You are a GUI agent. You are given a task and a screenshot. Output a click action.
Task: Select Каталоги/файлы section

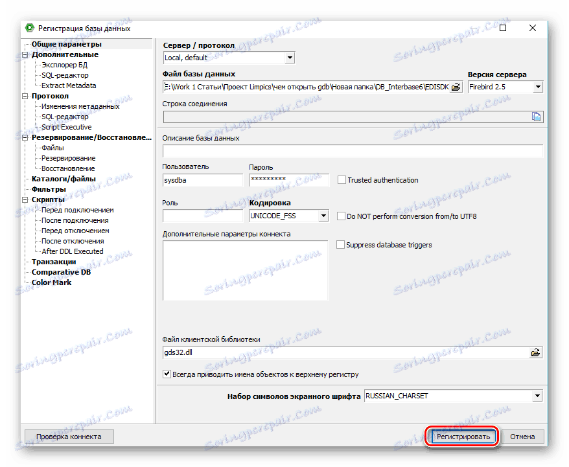pos(64,179)
